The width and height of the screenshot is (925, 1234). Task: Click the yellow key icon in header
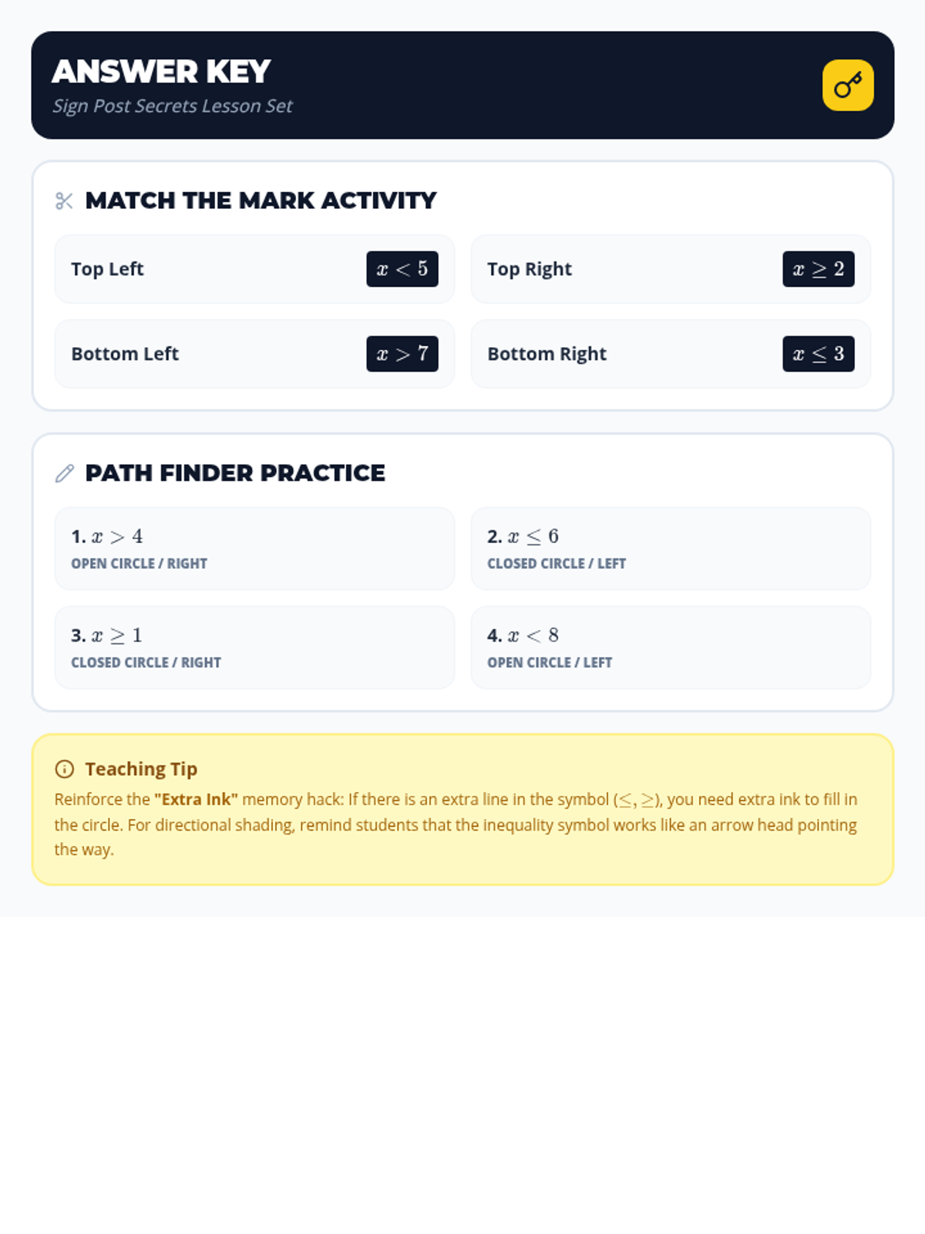[x=847, y=85]
